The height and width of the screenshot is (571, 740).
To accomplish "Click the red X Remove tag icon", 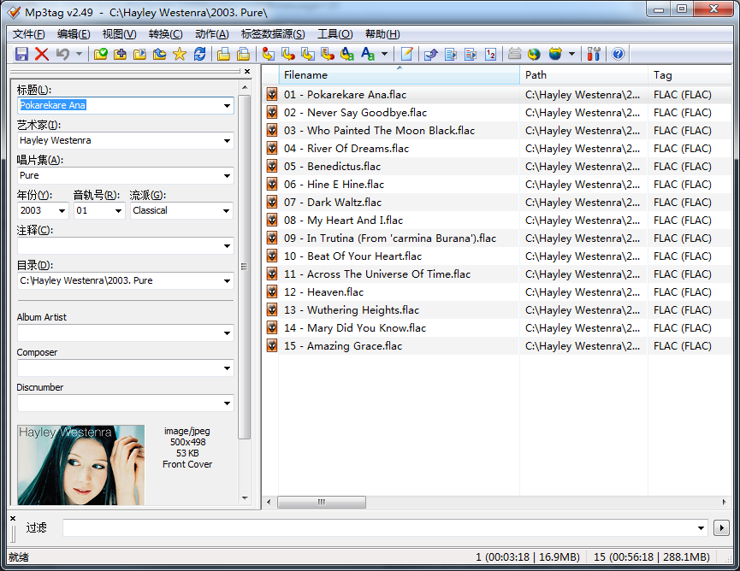I will pyautogui.click(x=42, y=54).
